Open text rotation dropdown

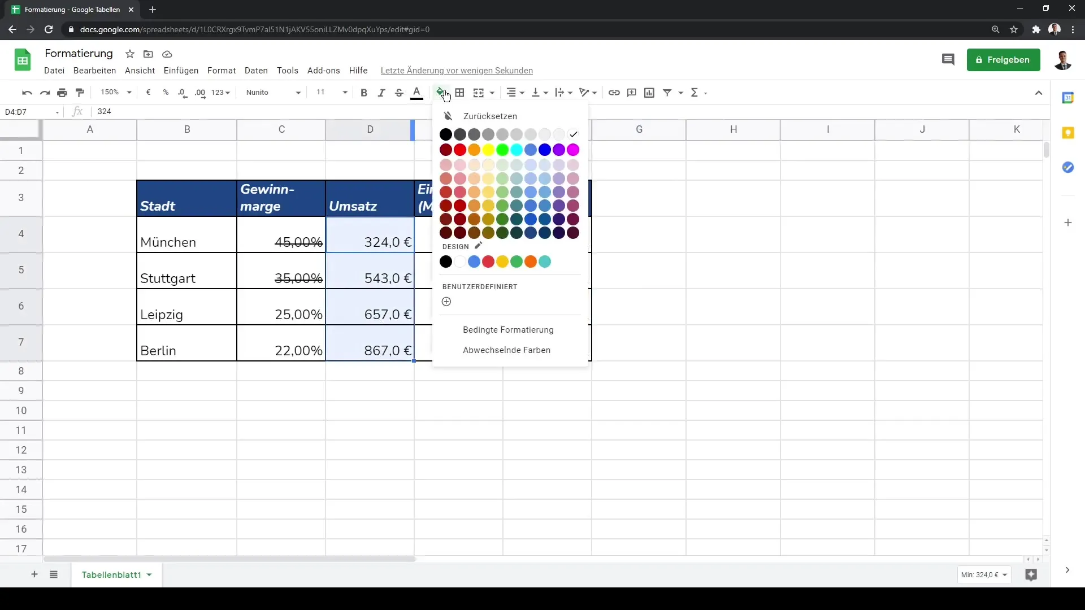pyautogui.click(x=588, y=93)
